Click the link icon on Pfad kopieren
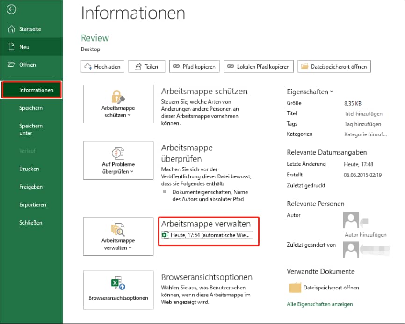 (176, 66)
